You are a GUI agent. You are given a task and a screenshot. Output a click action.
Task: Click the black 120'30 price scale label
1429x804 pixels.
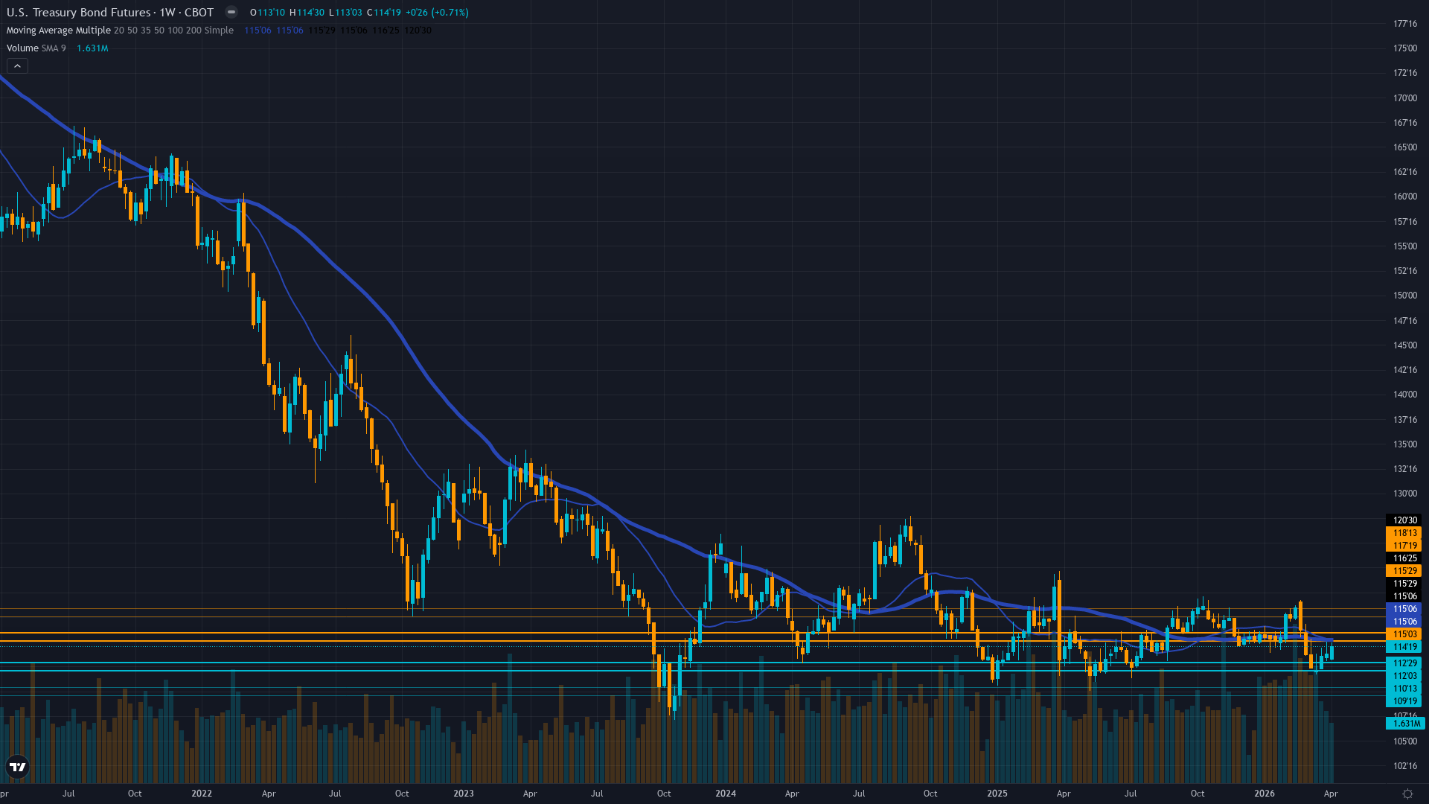1404,520
